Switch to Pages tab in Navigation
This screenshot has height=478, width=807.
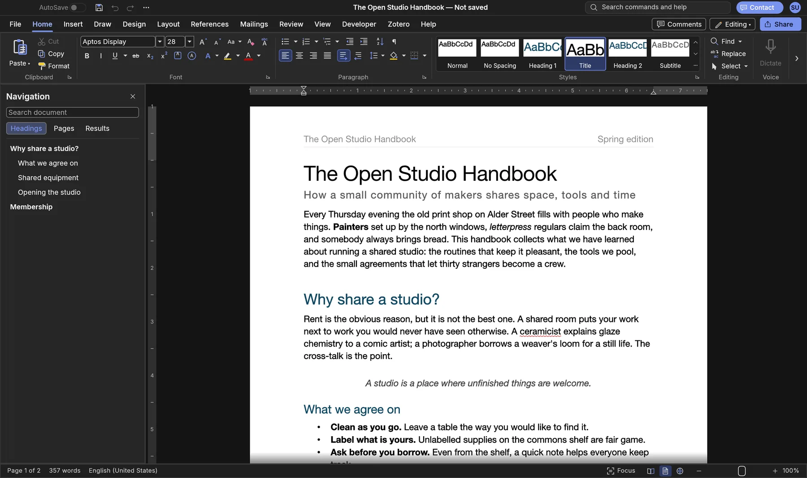click(x=64, y=128)
